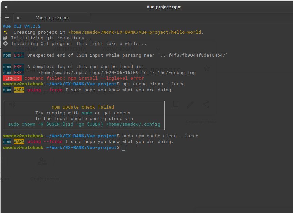Click the debug.log file path text
Viewport: 293px width, 213px height.
(x=117, y=73)
